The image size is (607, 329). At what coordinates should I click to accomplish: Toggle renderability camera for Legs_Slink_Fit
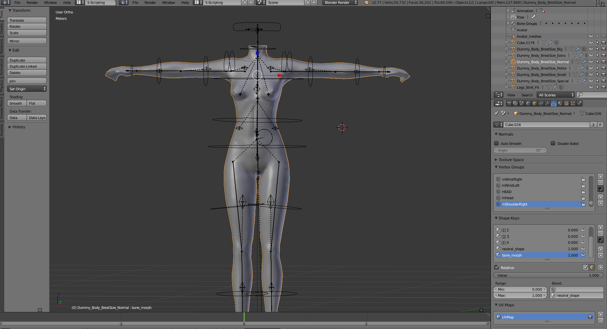(x=603, y=87)
